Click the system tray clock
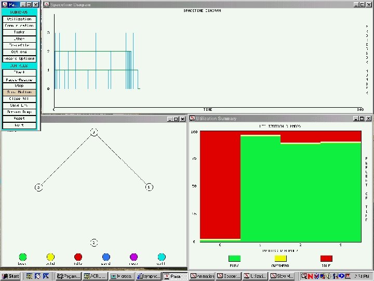Viewport: 374px width, 281px height. (x=362, y=276)
